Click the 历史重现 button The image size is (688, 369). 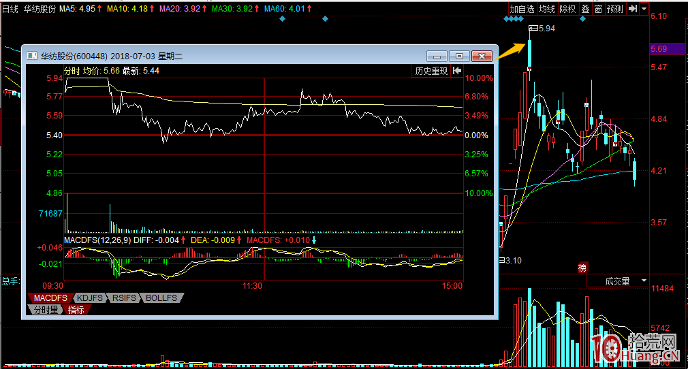431,71
